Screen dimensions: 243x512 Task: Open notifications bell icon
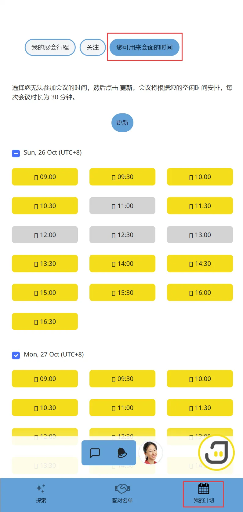click(x=122, y=453)
